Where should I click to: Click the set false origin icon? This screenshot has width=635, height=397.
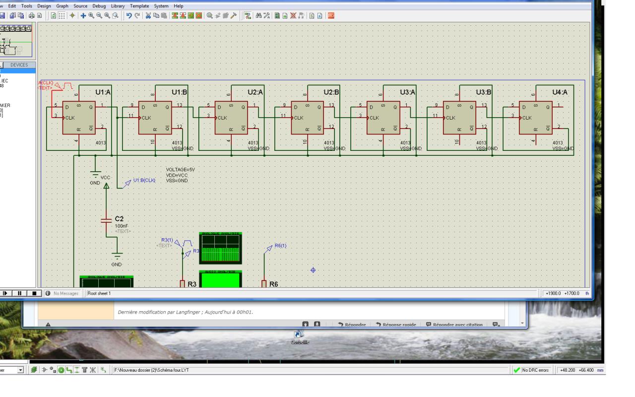point(72,15)
